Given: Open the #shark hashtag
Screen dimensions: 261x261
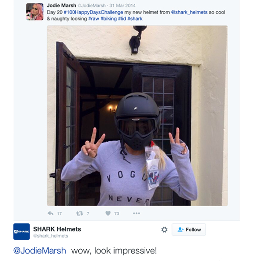Looking at the screenshot, I should click(135, 19).
